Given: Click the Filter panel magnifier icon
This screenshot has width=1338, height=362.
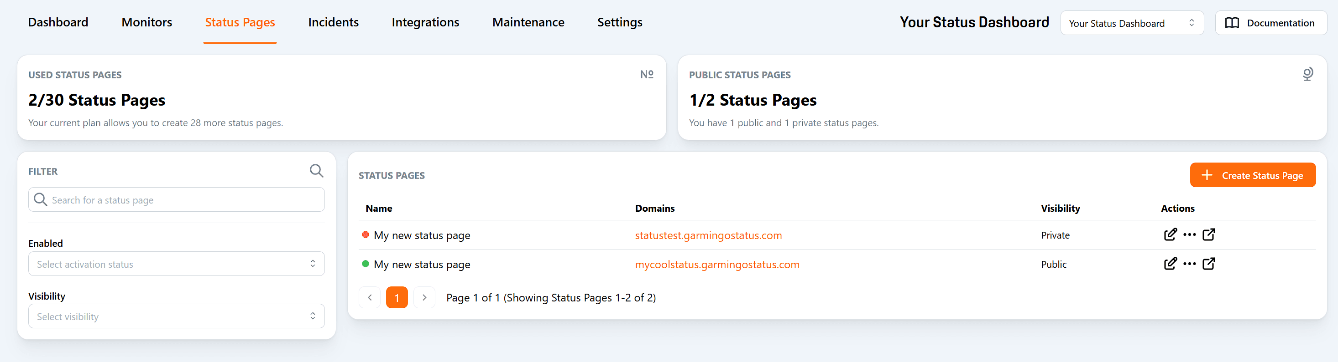Looking at the screenshot, I should (316, 171).
